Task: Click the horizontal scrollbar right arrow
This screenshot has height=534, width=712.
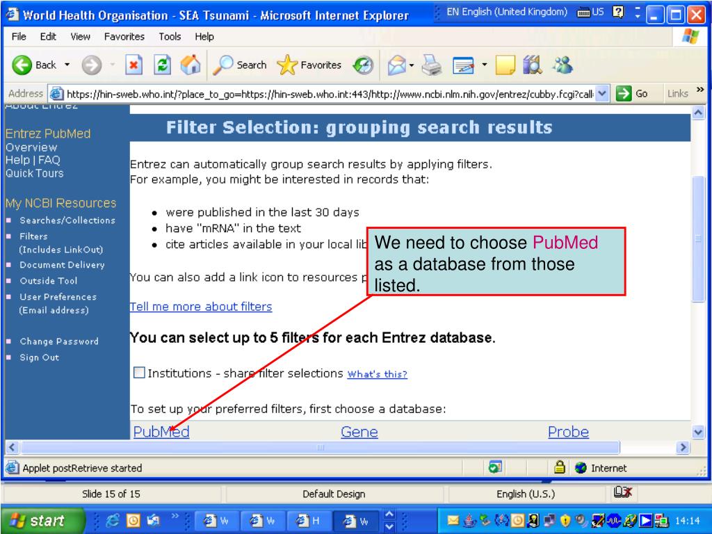Action: coord(683,448)
